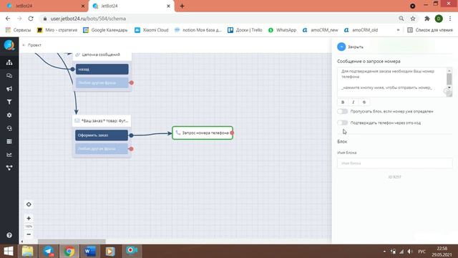
Task: Open the help question mark icon
Action: (9, 235)
